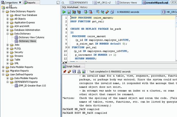Click the run icon in Script Output toolbar

(84, 72)
